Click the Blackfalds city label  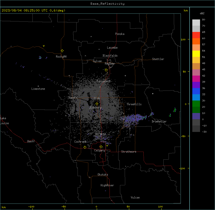tap(110, 56)
